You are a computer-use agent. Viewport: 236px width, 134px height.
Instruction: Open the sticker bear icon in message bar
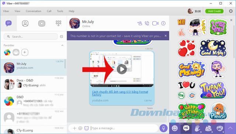pos(86,128)
